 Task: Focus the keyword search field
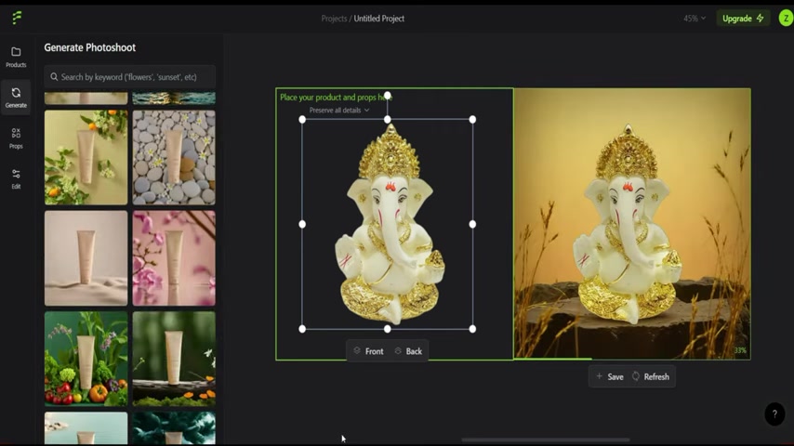pyautogui.click(x=129, y=77)
